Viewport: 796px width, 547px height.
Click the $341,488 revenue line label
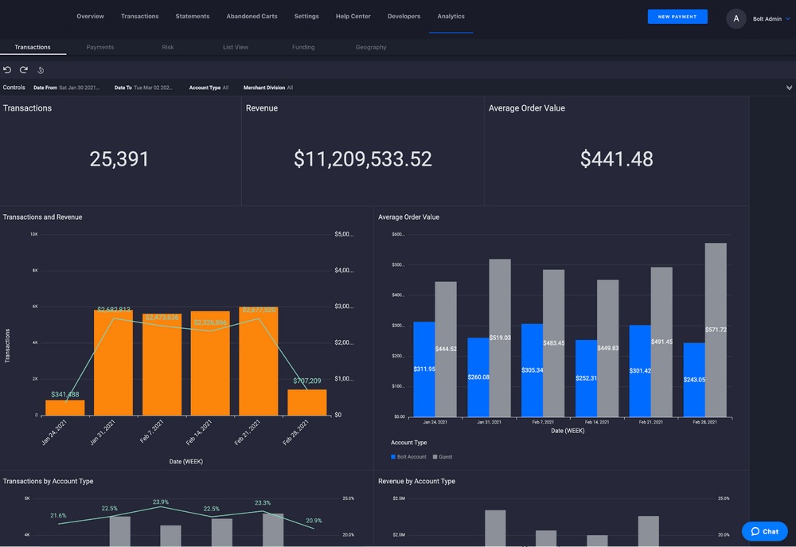coord(65,394)
